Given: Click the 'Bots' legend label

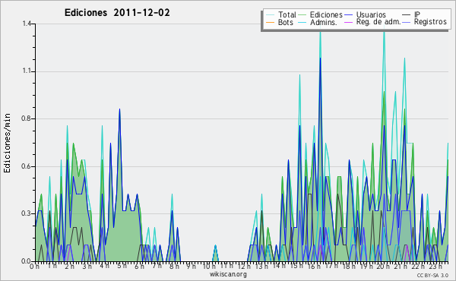Looking at the screenshot, I should 285,22.
